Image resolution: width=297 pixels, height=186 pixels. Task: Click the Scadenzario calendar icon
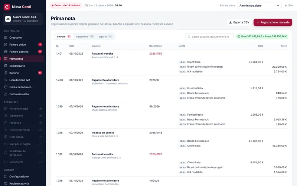[x=6, y=66]
